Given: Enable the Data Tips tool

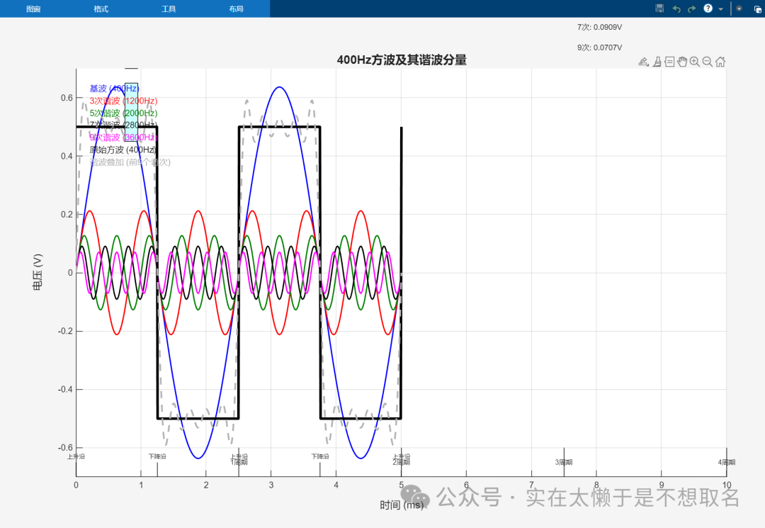Looking at the screenshot, I should click(x=669, y=62).
